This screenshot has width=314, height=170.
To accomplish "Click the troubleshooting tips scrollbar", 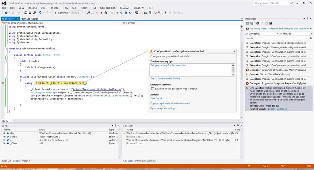I will click(233, 70).
